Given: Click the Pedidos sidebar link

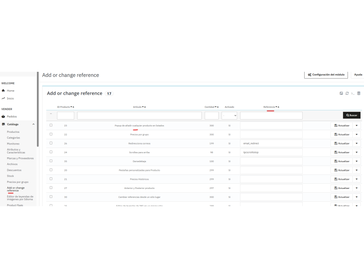Looking at the screenshot, I should [x=12, y=116].
